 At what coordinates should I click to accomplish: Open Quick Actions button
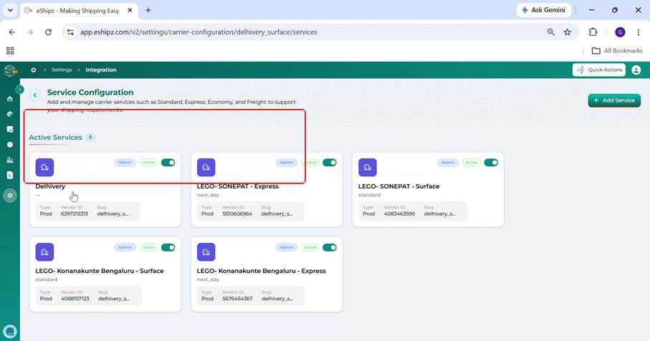599,70
